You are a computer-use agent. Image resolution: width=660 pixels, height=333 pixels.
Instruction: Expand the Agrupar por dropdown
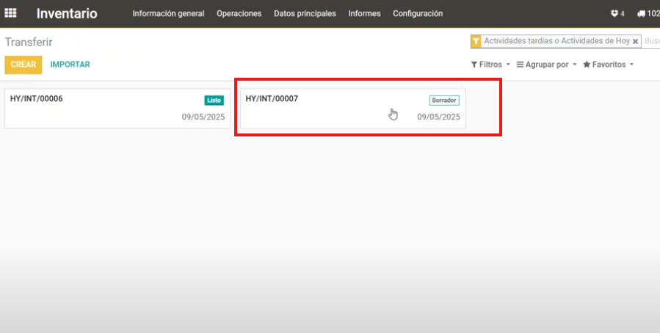[x=546, y=65]
